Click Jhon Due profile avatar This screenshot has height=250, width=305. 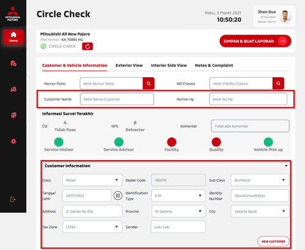tap(285, 16)
